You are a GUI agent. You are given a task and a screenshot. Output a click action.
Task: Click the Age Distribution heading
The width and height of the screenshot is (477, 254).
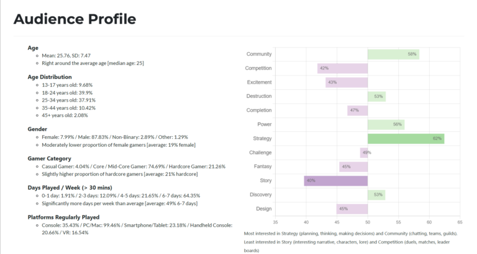(x=53, y=77)
